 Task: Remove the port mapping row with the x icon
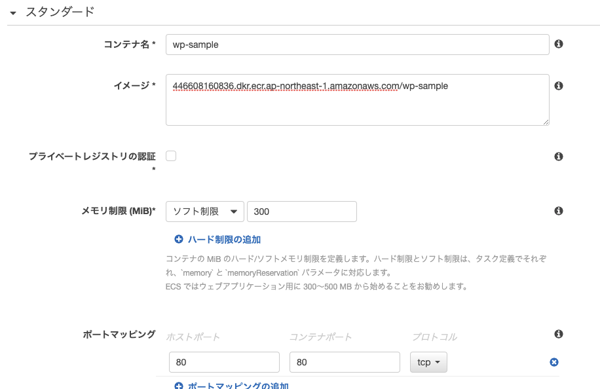[x=554, y=362]
